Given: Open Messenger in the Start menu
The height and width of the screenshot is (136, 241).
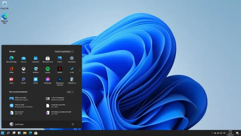Looking at the screenshot, I should (48, 80).
